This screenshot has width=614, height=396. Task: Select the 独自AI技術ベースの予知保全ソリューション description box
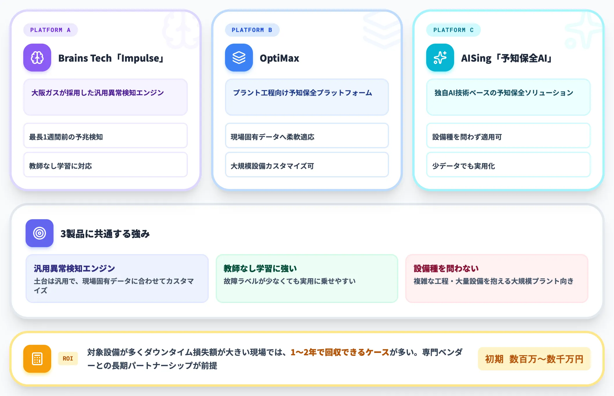point(508,97)
